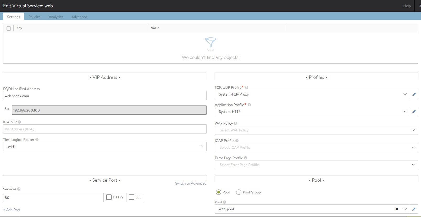The image size is (421, 217).
Task: Click the IPv6 VIP address field
Action: (x=105, y=129)
